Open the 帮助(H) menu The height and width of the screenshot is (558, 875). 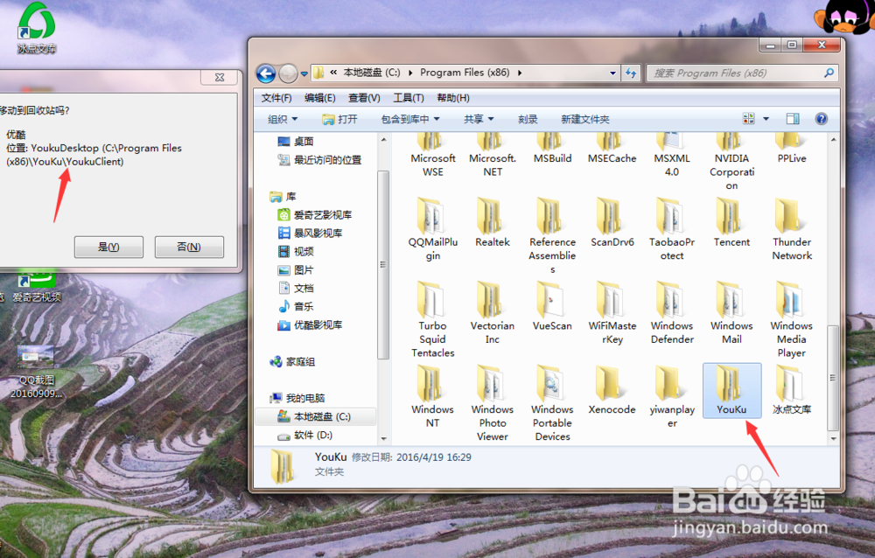point(453,98)
